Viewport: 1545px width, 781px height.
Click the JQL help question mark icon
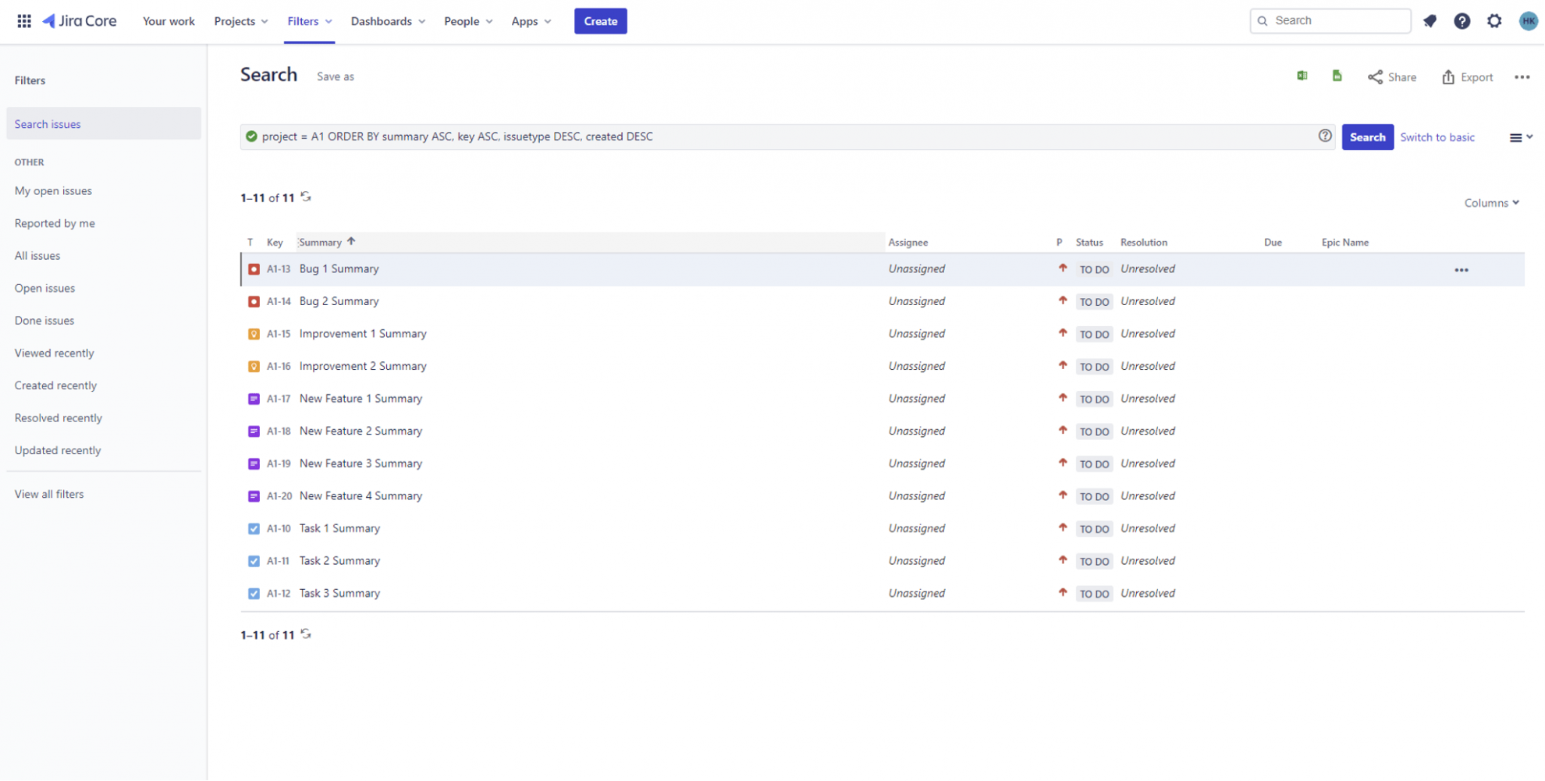1325,136
